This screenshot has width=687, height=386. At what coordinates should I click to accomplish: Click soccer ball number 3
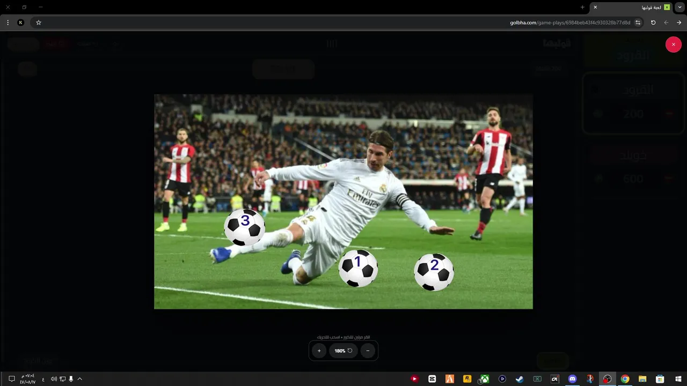(x=245, y=227)
